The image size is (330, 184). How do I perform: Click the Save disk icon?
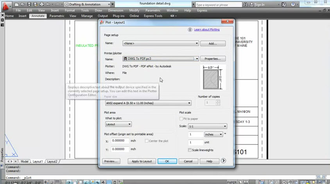pyautogui.click(x=29, y=4)
